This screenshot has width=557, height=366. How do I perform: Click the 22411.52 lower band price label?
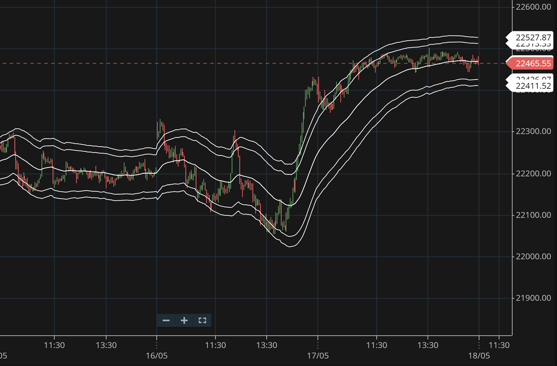533,86
